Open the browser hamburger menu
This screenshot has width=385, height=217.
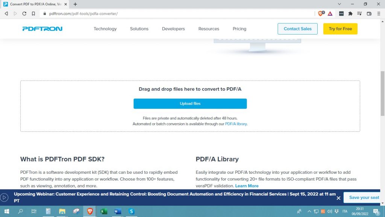pos(378,14)
